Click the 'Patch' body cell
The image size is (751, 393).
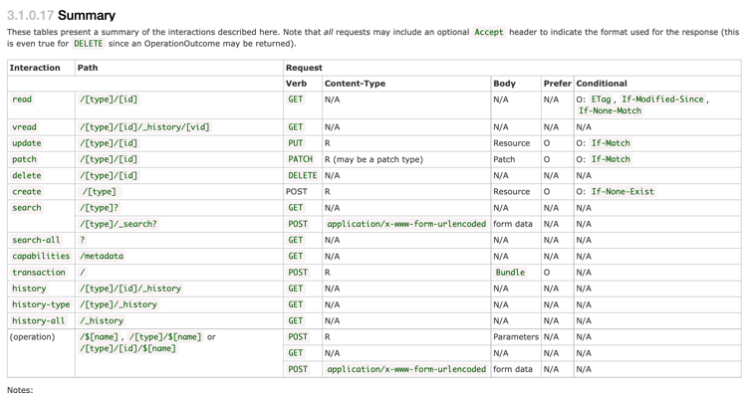504,159
